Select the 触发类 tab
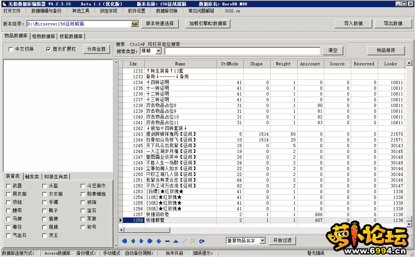This screenshot has width=415, height=257. 32,177
